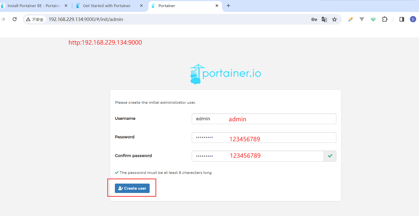Viewport: 419px width, 216px height.
Task: Click the password length requirement message
Action: pyautogui.click(x=163, y=173)
